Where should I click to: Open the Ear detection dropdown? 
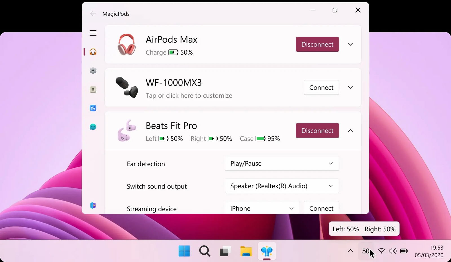282,163
